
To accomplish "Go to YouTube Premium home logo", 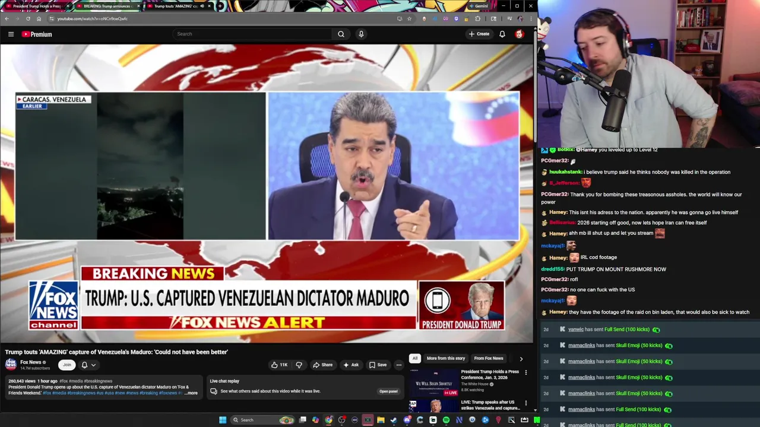I will [37, 34].
